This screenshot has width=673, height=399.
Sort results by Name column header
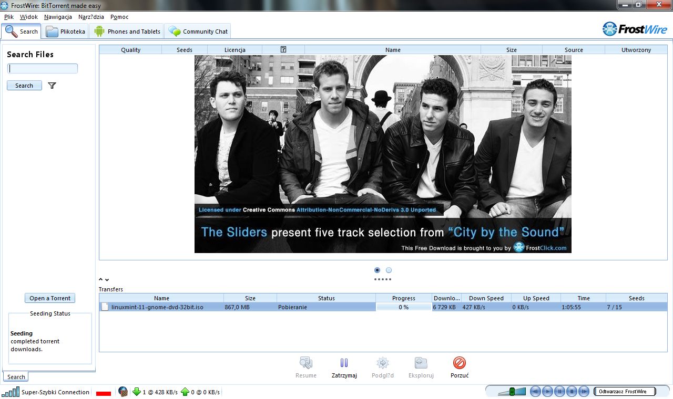pyautogui.click(x=393, y=50)
